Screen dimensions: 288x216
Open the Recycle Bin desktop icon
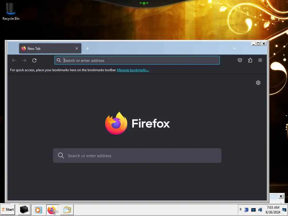pos(11,11)
